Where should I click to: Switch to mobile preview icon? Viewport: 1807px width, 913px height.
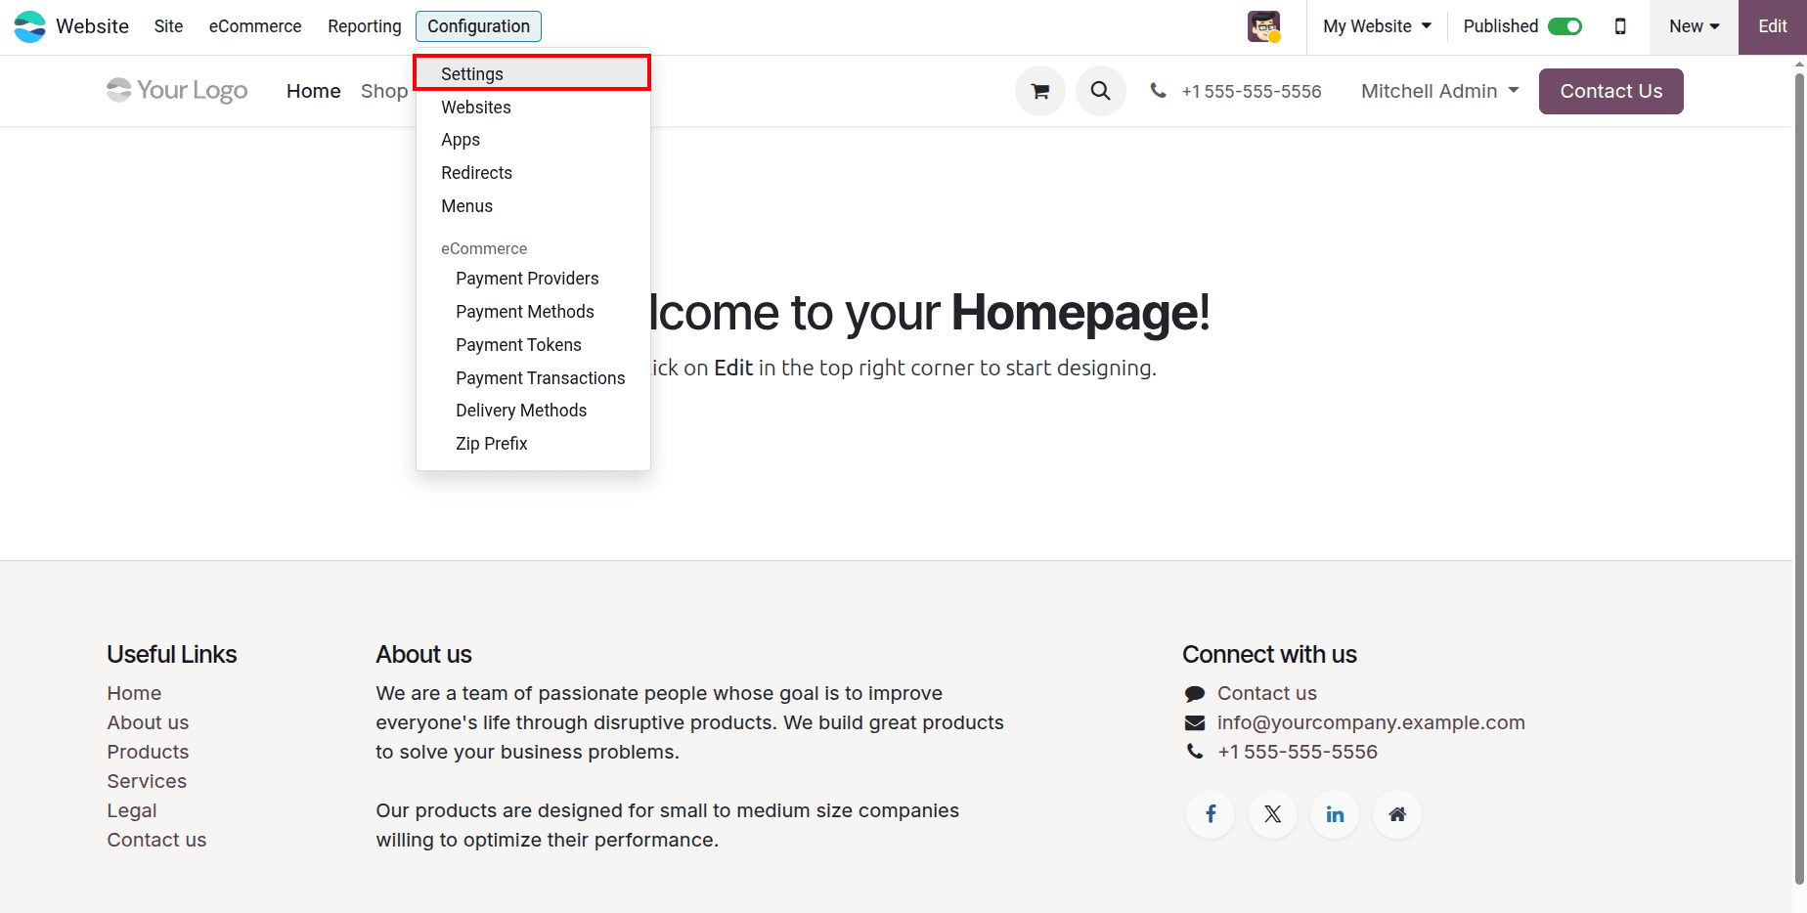(x=1620, y=26)
